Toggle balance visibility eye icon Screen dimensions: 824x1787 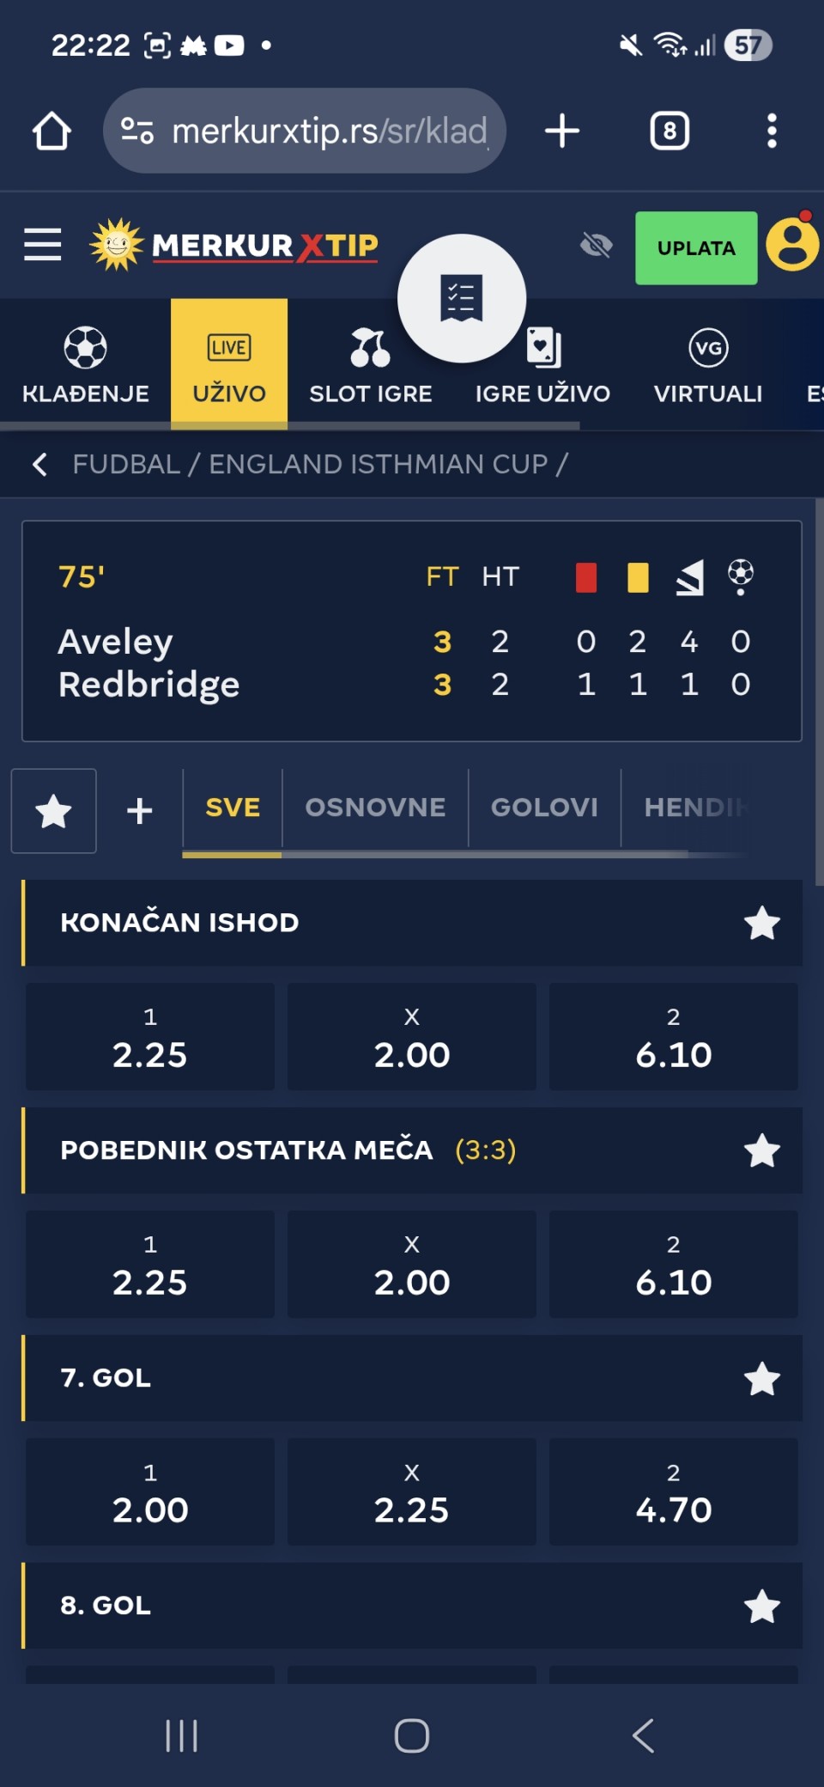tap(596, 246)
